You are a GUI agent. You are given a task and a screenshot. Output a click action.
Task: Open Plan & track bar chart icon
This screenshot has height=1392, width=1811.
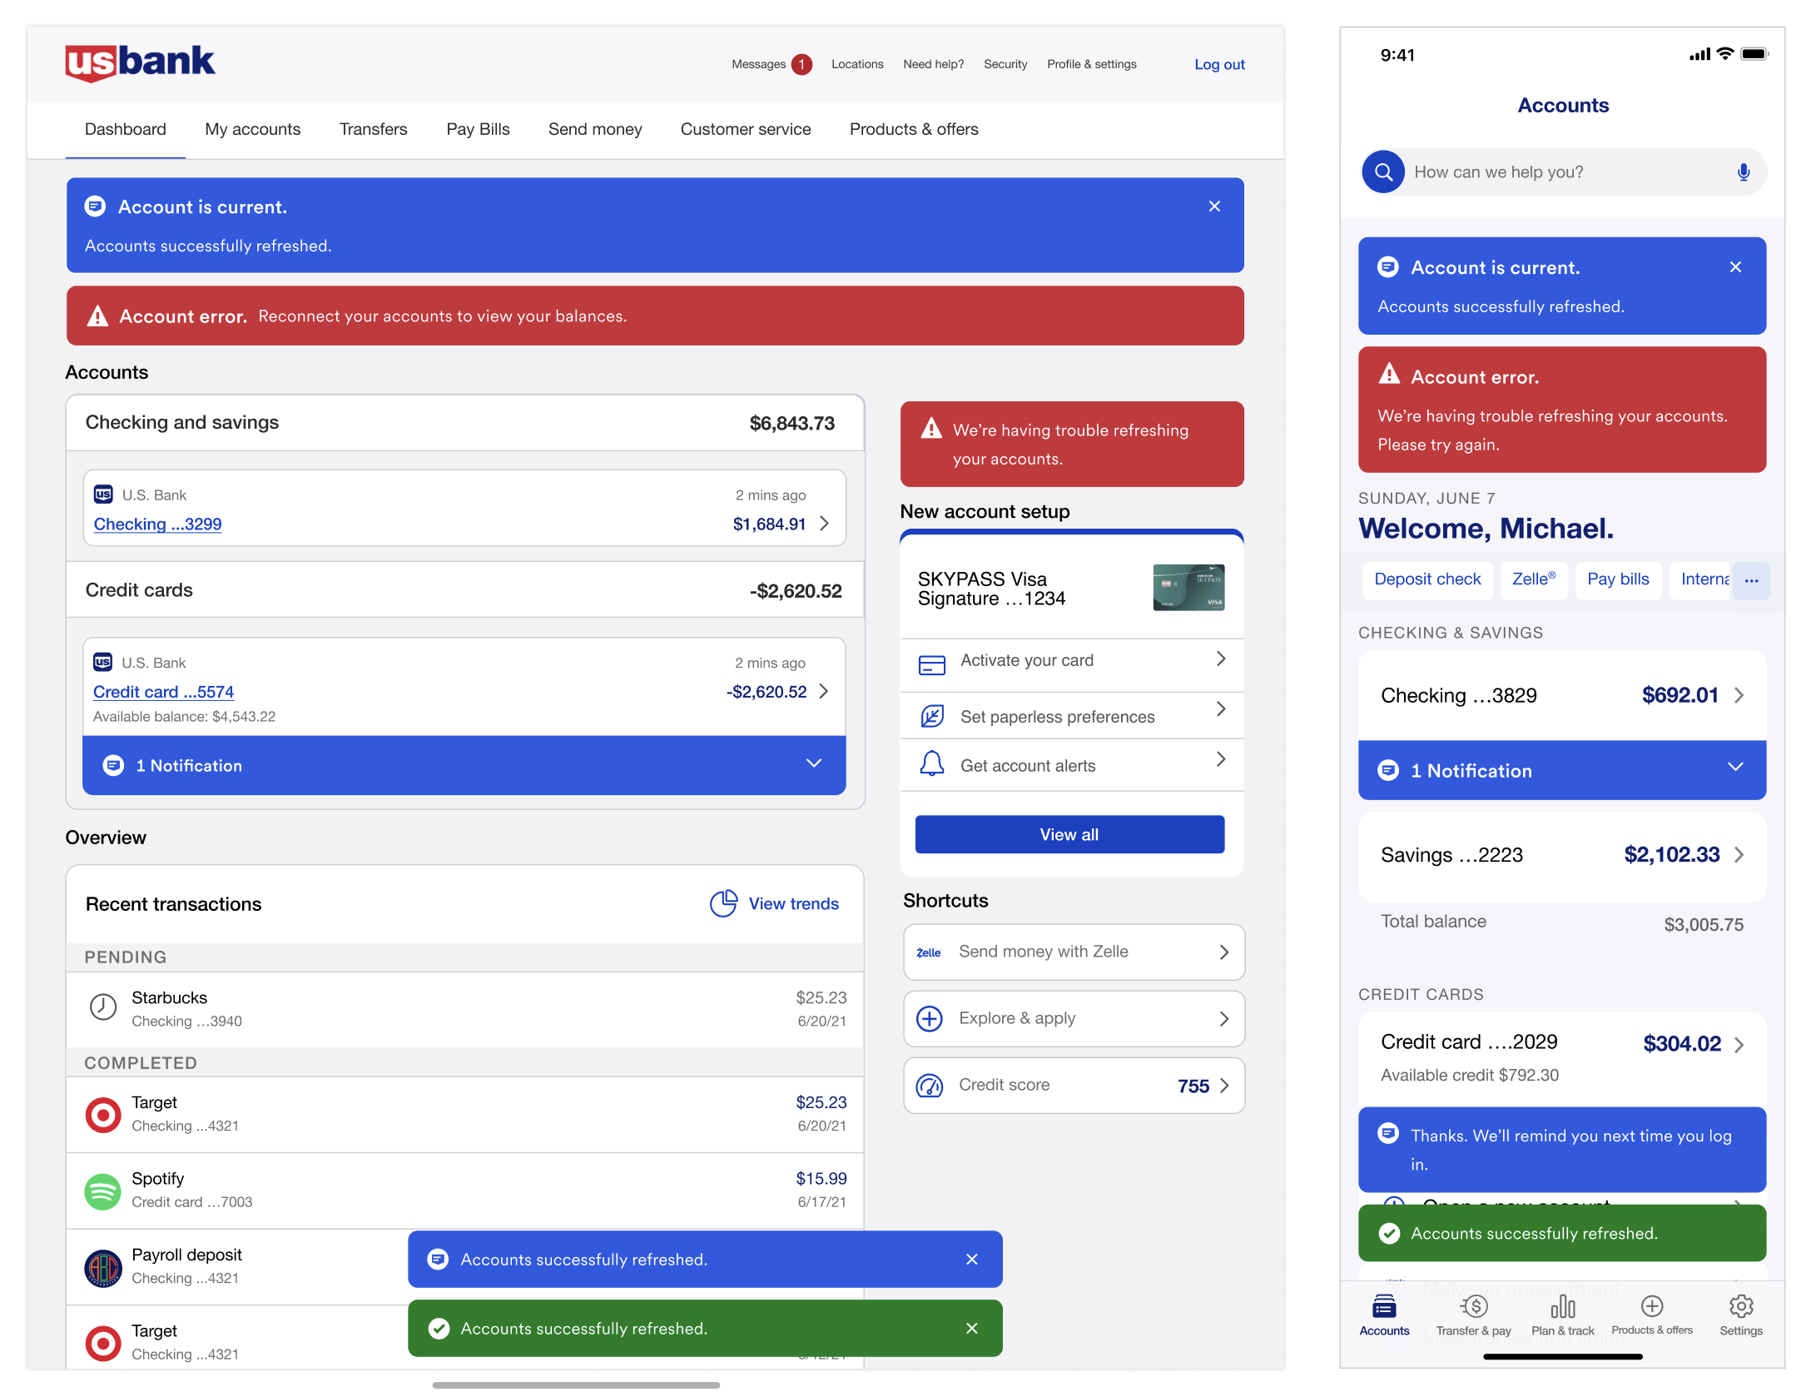click(1562, 1307)
